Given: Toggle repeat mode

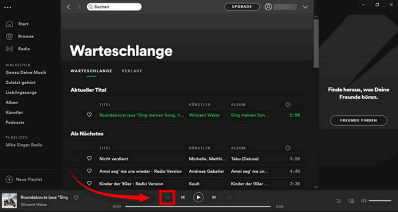Looking at the screenshot, I should coord(230,197).
